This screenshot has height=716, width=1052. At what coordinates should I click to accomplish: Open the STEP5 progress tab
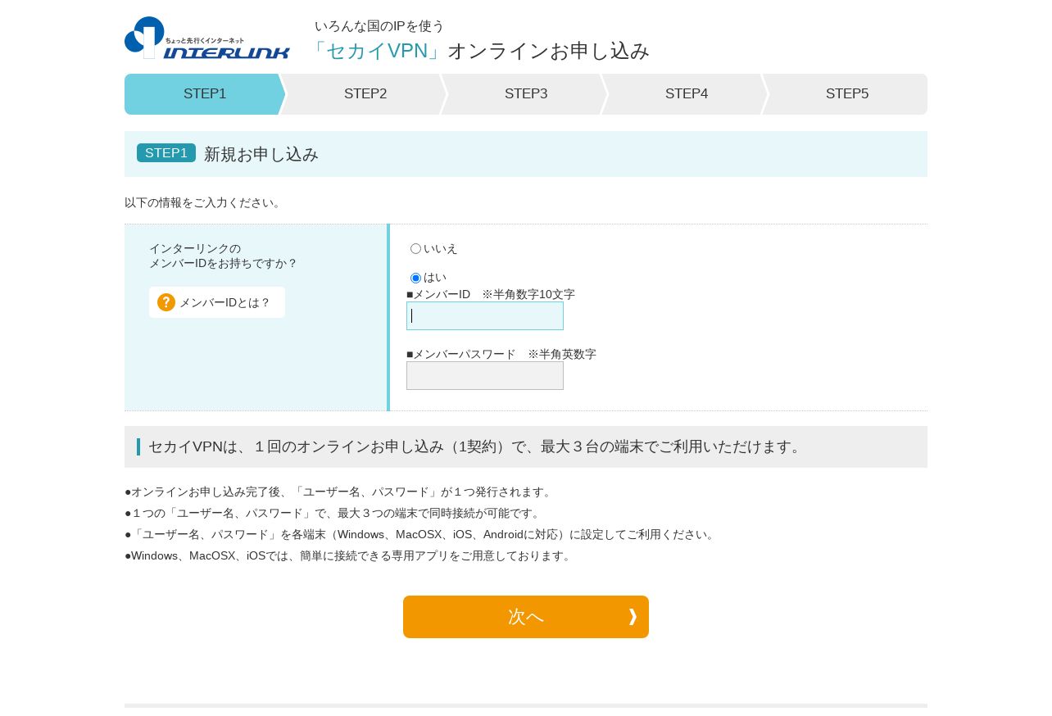click(x=847, y=94)
